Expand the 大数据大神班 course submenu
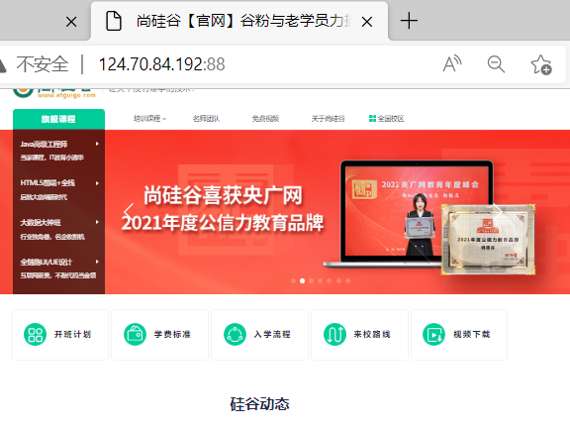Screen dimensions: 570x430 coord(59,222)
